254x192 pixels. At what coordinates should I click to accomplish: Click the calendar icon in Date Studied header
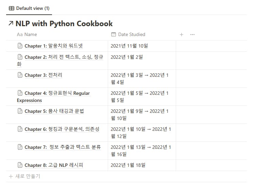[114, 34]
